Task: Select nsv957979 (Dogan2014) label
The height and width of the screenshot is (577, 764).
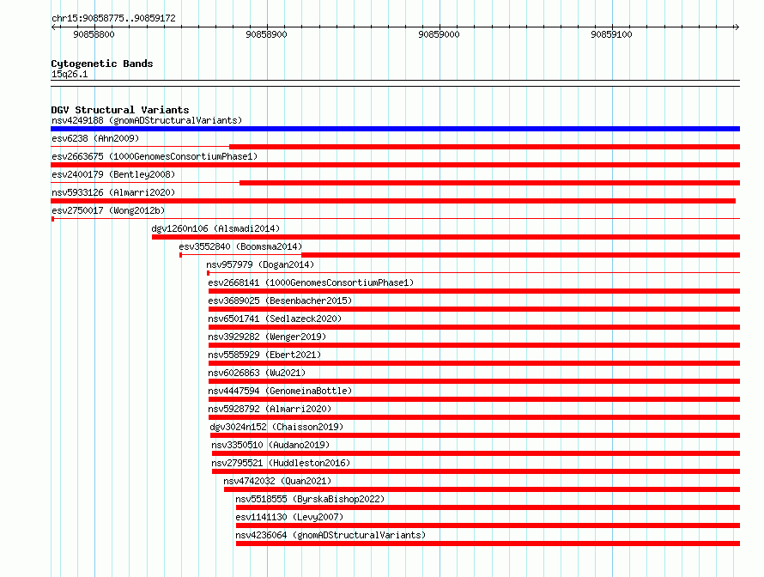Action: point(260,264)
